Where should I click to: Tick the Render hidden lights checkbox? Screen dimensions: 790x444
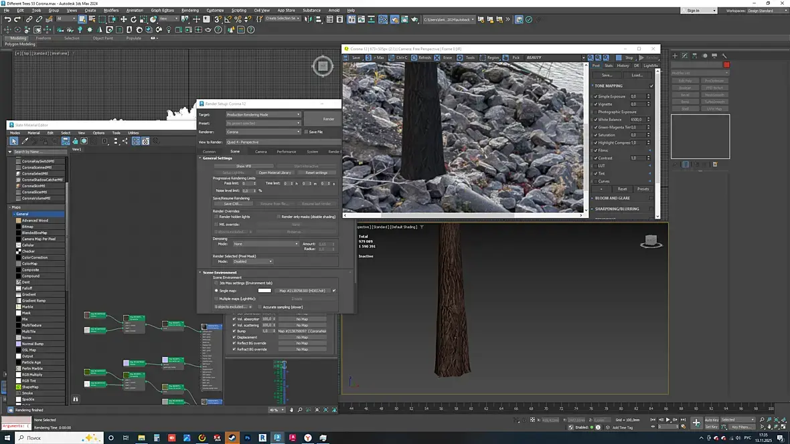216,217
